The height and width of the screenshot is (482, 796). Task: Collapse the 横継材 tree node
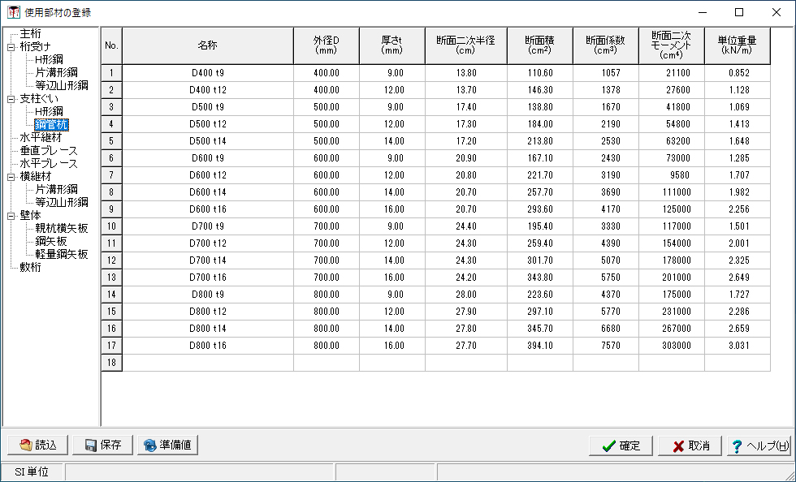[x=11, y=177]
